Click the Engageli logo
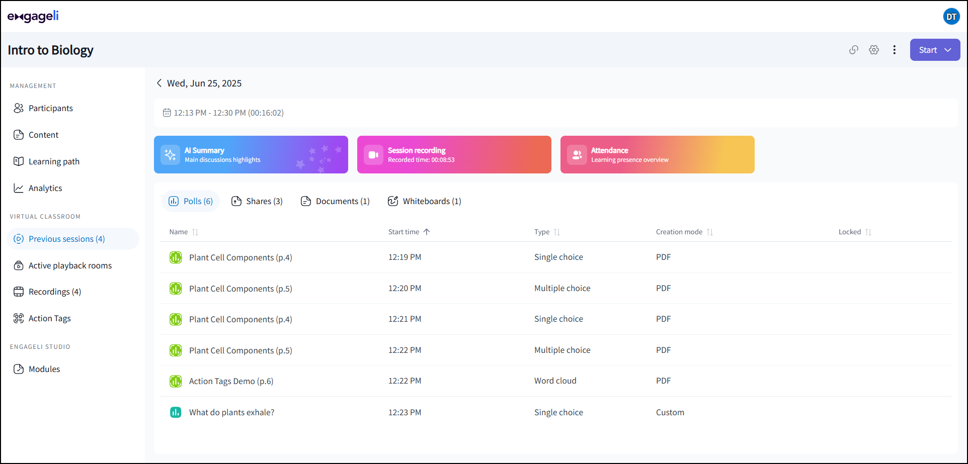This screenshot has height=464, width=968. point(33,17)
